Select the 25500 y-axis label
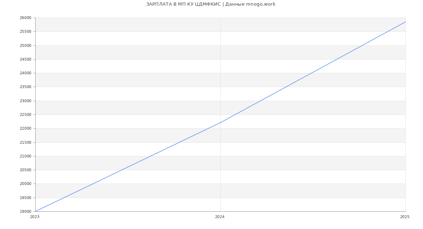 click(x=25, y=32)
